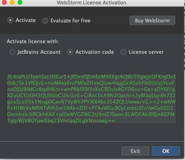Maximize the dialog with the green window button
185x160 pixels.
point(20,2)
